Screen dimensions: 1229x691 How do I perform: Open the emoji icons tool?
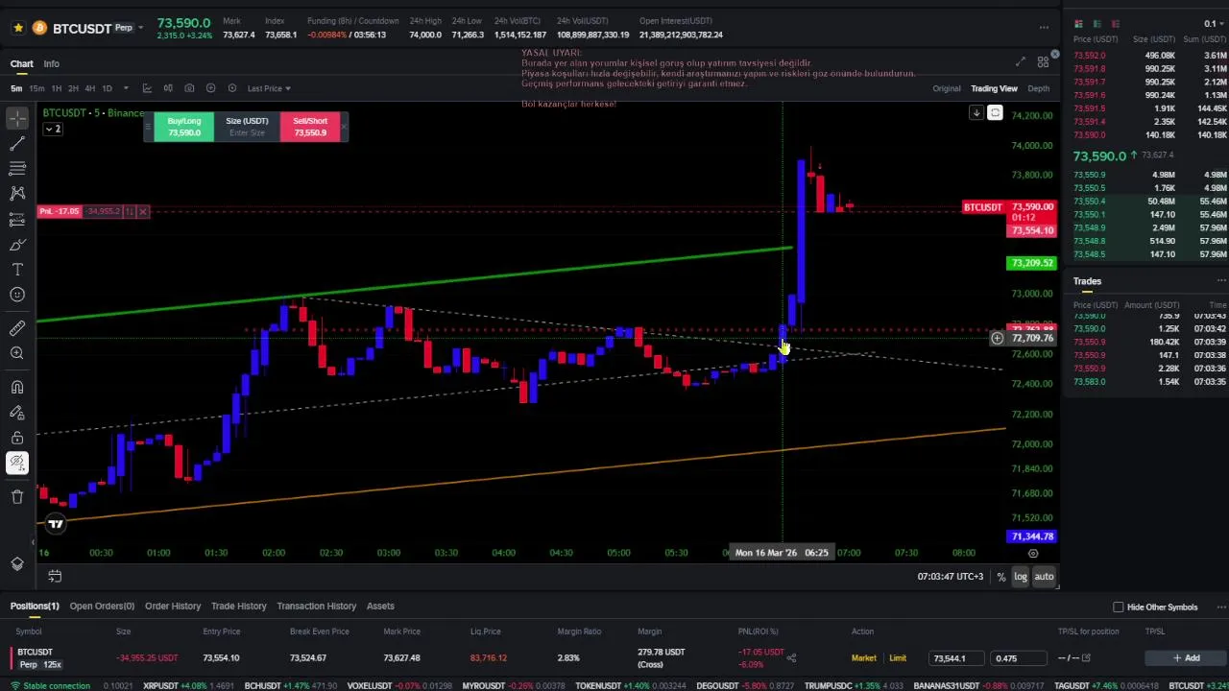pyautogui.click(x=17, y=295)
